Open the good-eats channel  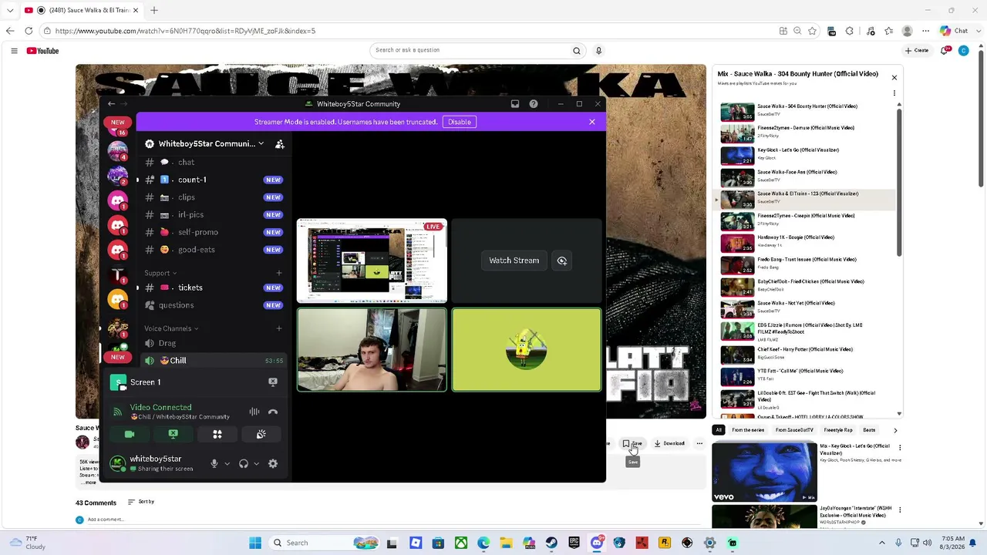[x=214, y=250]
